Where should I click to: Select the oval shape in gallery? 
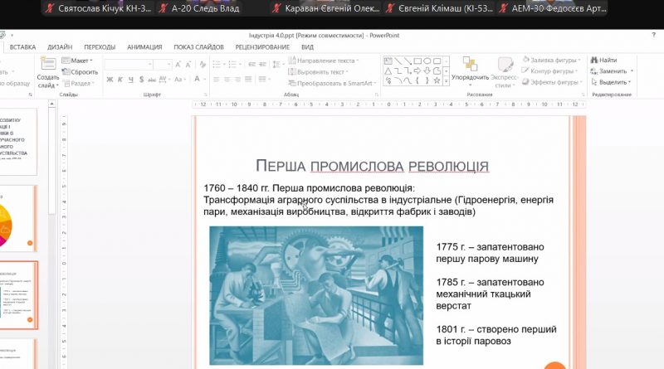(x=427, y=61)
